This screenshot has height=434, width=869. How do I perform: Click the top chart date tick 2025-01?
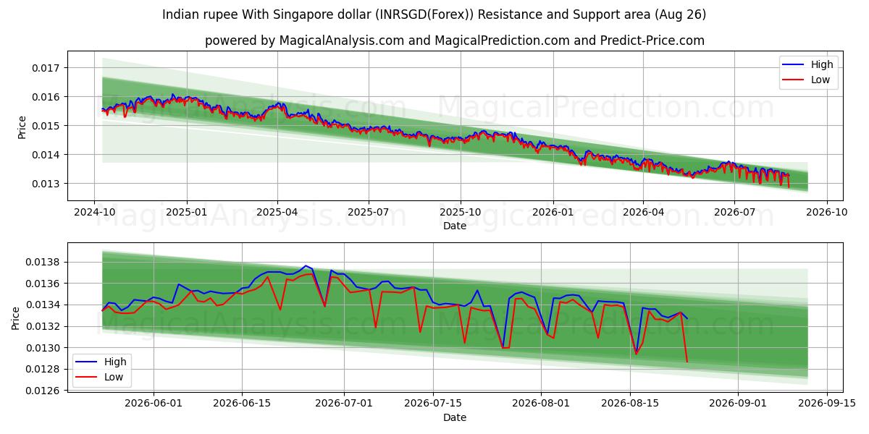click(x=187, y=213)
